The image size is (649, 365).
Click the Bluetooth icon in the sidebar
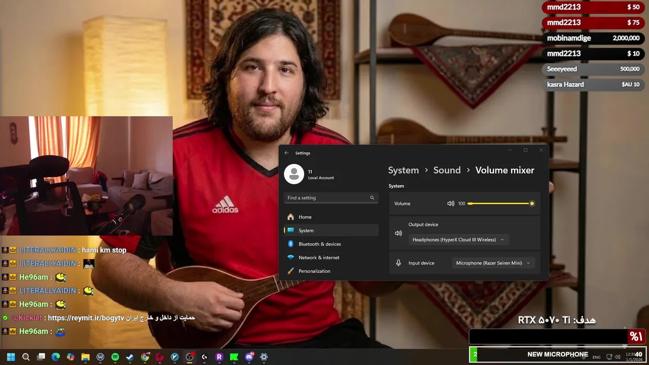click(x=291, y=244)
